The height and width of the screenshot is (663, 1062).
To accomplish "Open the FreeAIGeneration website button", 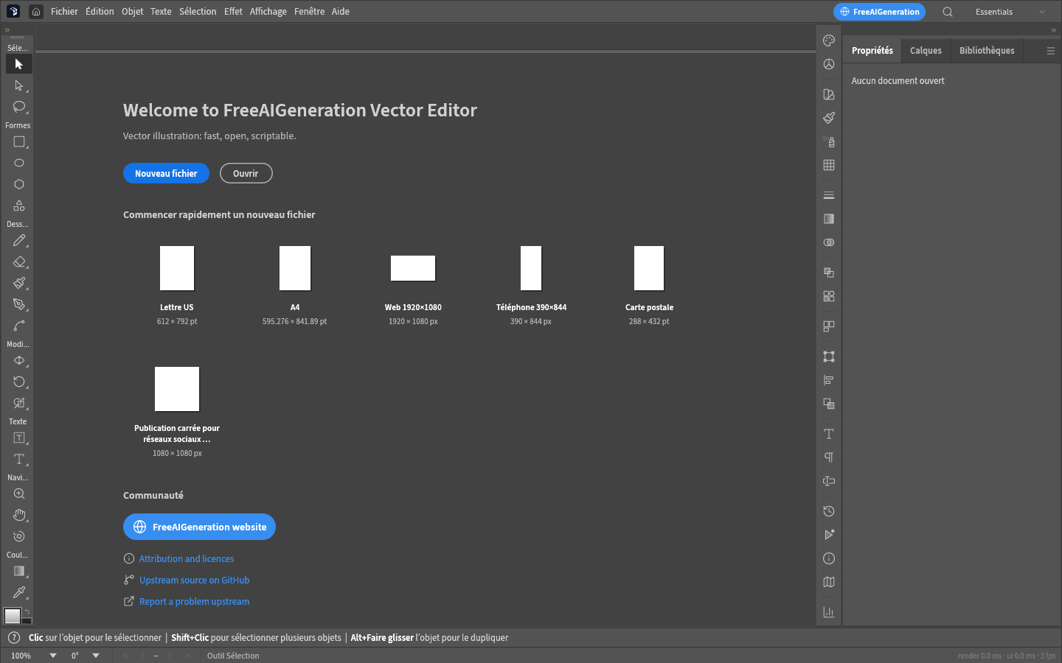I will (199, 527).
